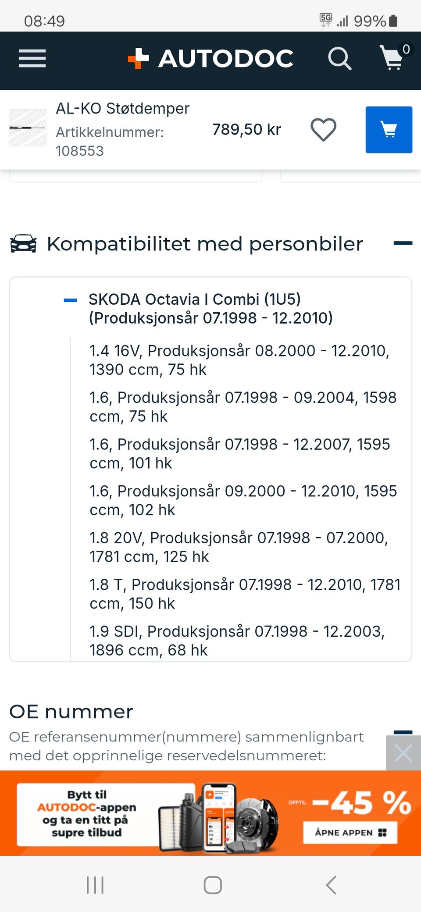Click the car icon beside Kompatibilitet
Image resolution: width=421 pixels, height=912 pixels.
tap(23, 244)
